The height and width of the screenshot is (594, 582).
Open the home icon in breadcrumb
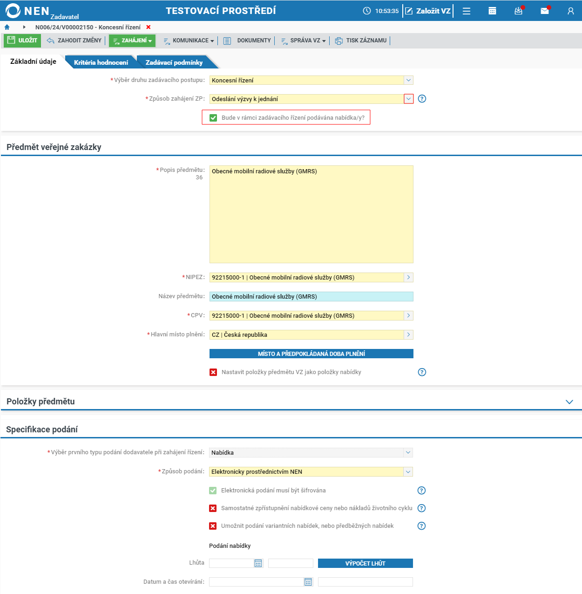pyautogui.click(x=7, y=27)
